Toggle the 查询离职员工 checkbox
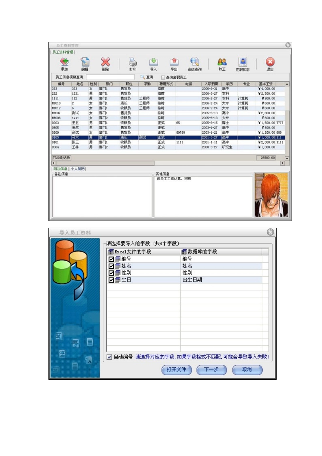The height and width of the screenshot is (456, 322). 163,77
